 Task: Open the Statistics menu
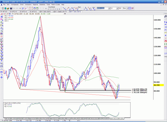pyautogui.click(x=42, y=5)
